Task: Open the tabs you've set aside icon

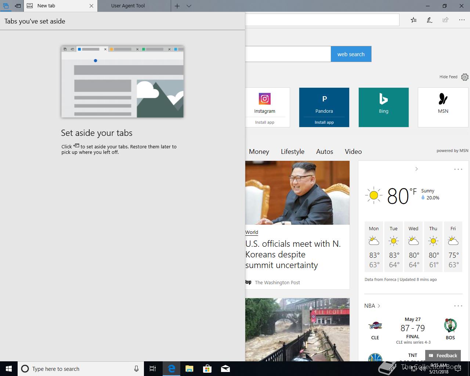Action: [x=6, y=6]
